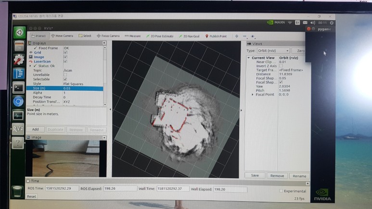Screen dimensions: 372x209
Task: Expand the Status: Ok tree row
Action: [30, 66]
